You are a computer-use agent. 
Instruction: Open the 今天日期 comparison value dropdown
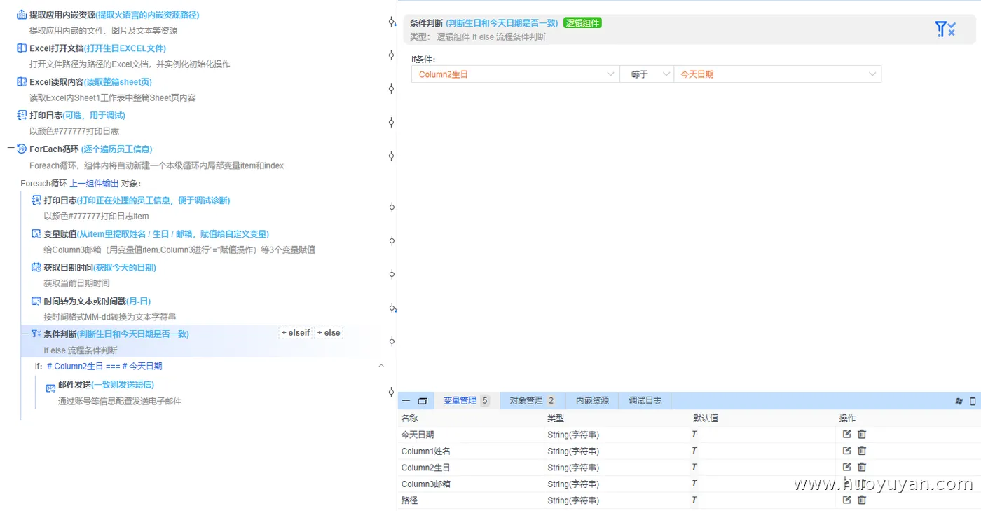tap(778, 74)
